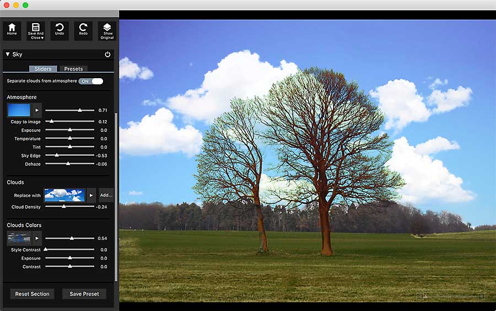Click the side panel vertical scrollbar

116,196
